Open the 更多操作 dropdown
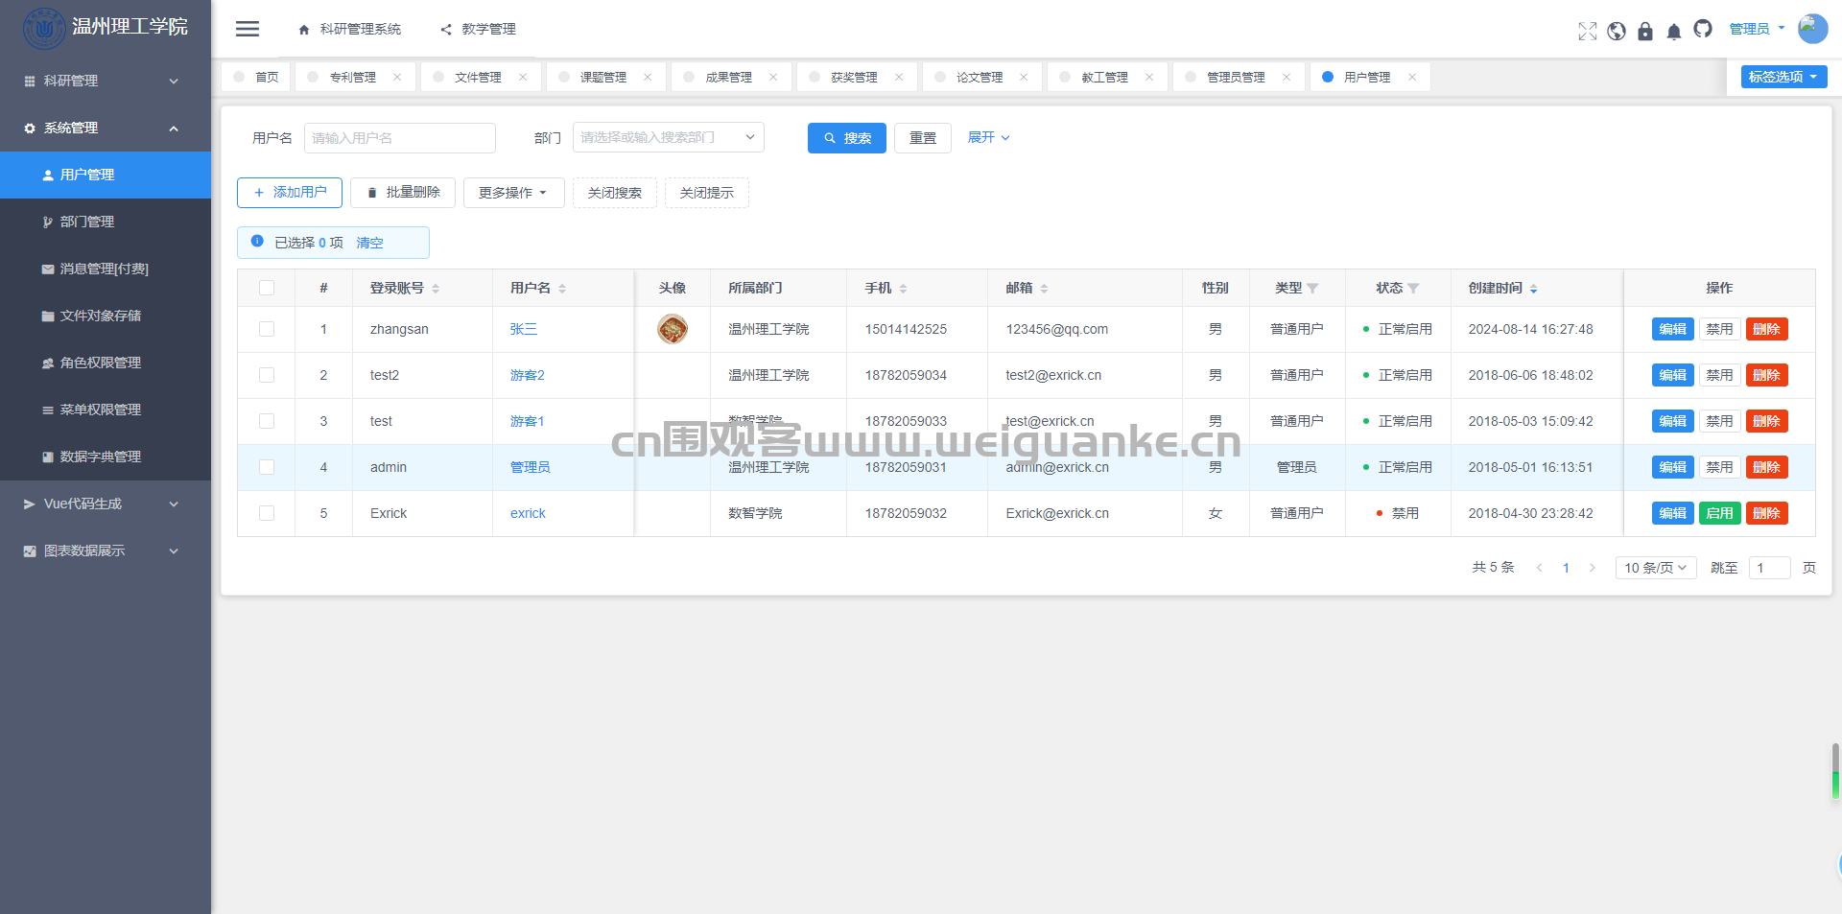This screenshot has width=1842, height=914. tap(513, 193)
